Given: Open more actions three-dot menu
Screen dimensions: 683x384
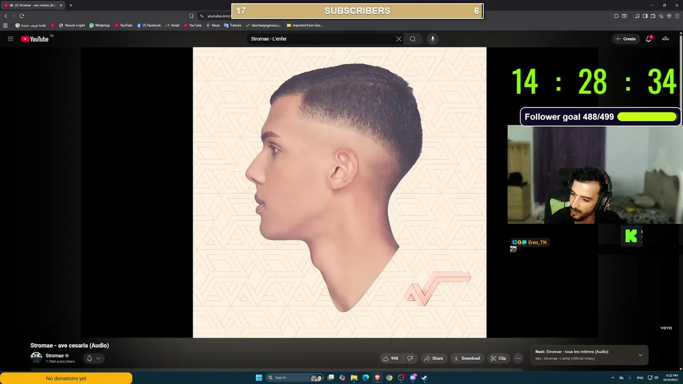Looking at the screenshot, I should click(518, 358).
